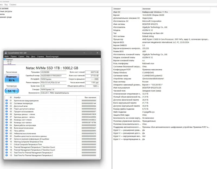The width and height of the screenshot is (217, 169).
Task: Open the Язык(Language) menu
Action: pyautogui.click(x=52, y=56)
